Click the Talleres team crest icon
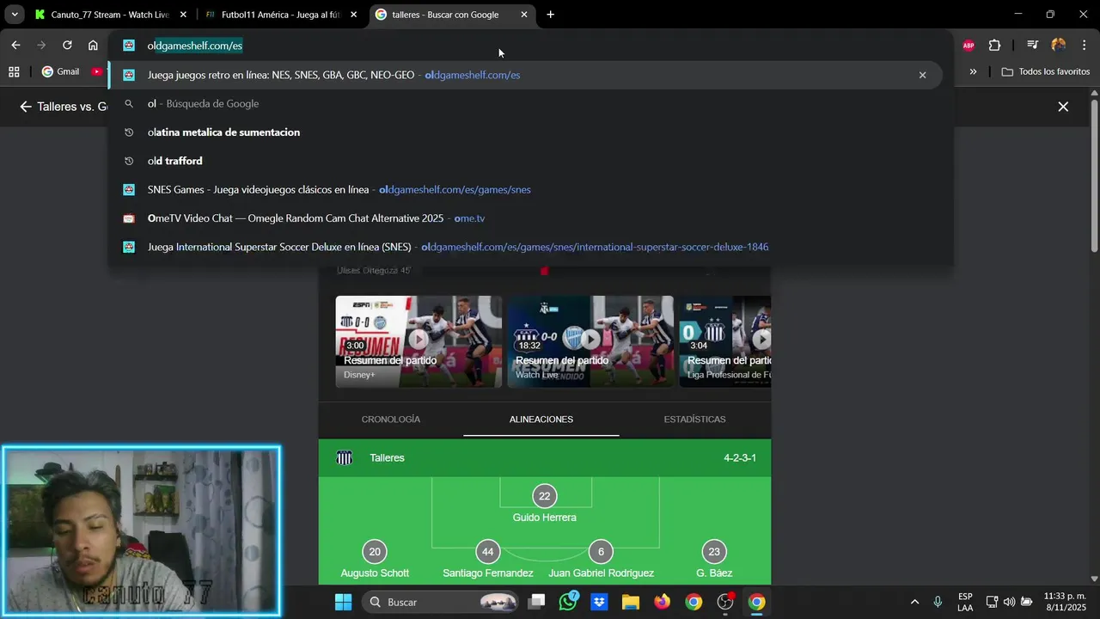The height and width of the screenshot is (619, 1100). click(x=345, y=458)
